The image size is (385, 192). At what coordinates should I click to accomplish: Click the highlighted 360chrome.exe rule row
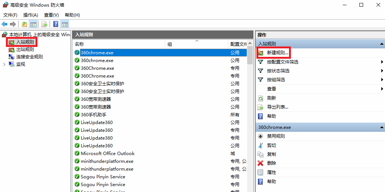160,52
